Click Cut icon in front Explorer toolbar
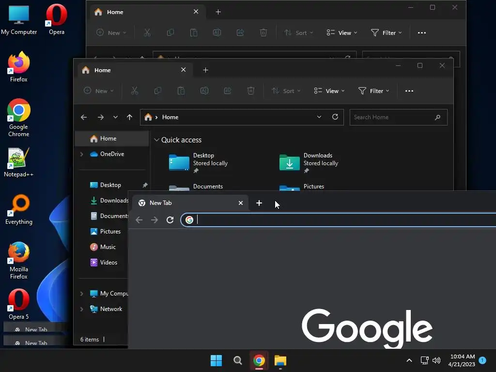The width and height of the screenshot is (496, 372). 135,91
